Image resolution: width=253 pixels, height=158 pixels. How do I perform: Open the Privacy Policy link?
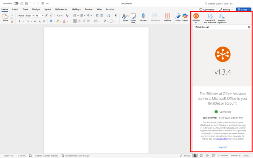tap(222, 139)
